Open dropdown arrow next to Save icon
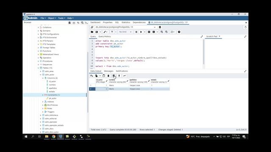271x152 pixels. coord(100,32)
